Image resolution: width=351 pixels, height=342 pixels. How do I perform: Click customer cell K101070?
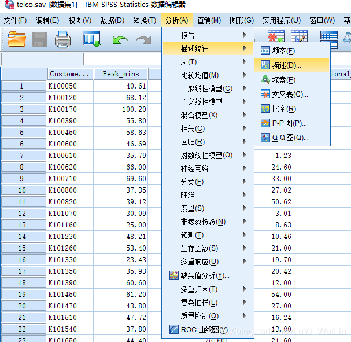[x=70, y=213]
